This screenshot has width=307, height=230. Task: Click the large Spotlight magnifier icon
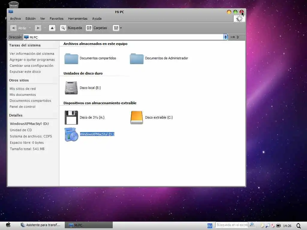tap(299, 226)
